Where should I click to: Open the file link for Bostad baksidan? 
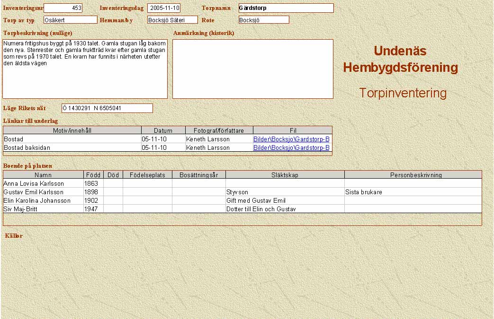tap(291, 148)
